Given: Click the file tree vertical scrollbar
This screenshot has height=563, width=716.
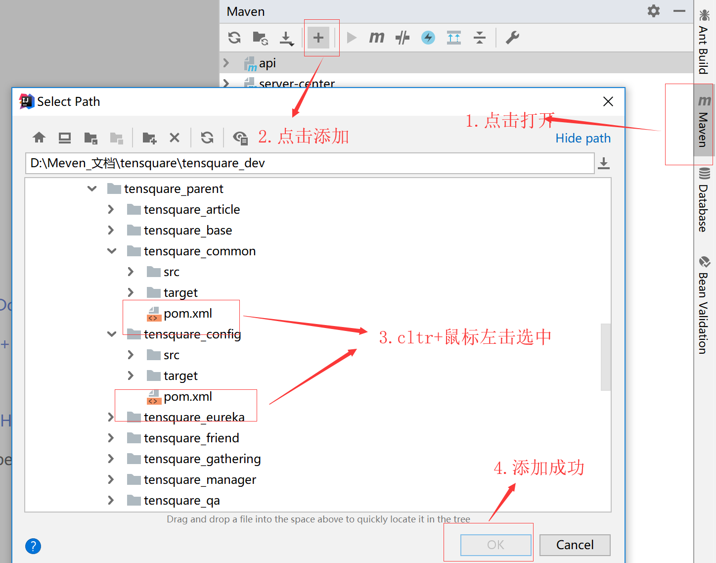Looking at the screenshot, I should (x=606, y=357).
